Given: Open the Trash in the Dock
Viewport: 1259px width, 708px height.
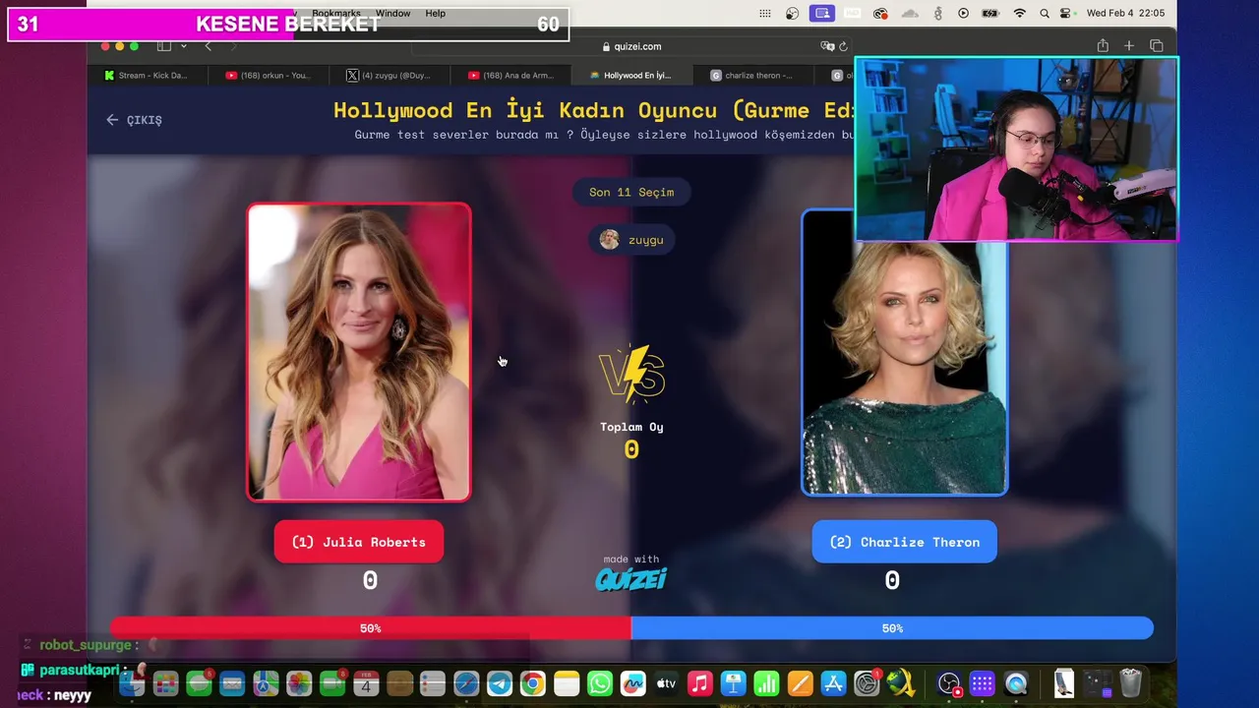Looking at the screenshot, I should click(x=1131, y=683).
